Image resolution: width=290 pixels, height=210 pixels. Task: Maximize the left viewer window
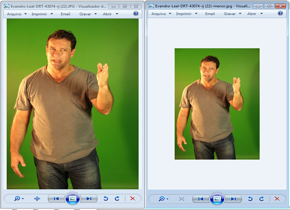click(x=125, y=6)
